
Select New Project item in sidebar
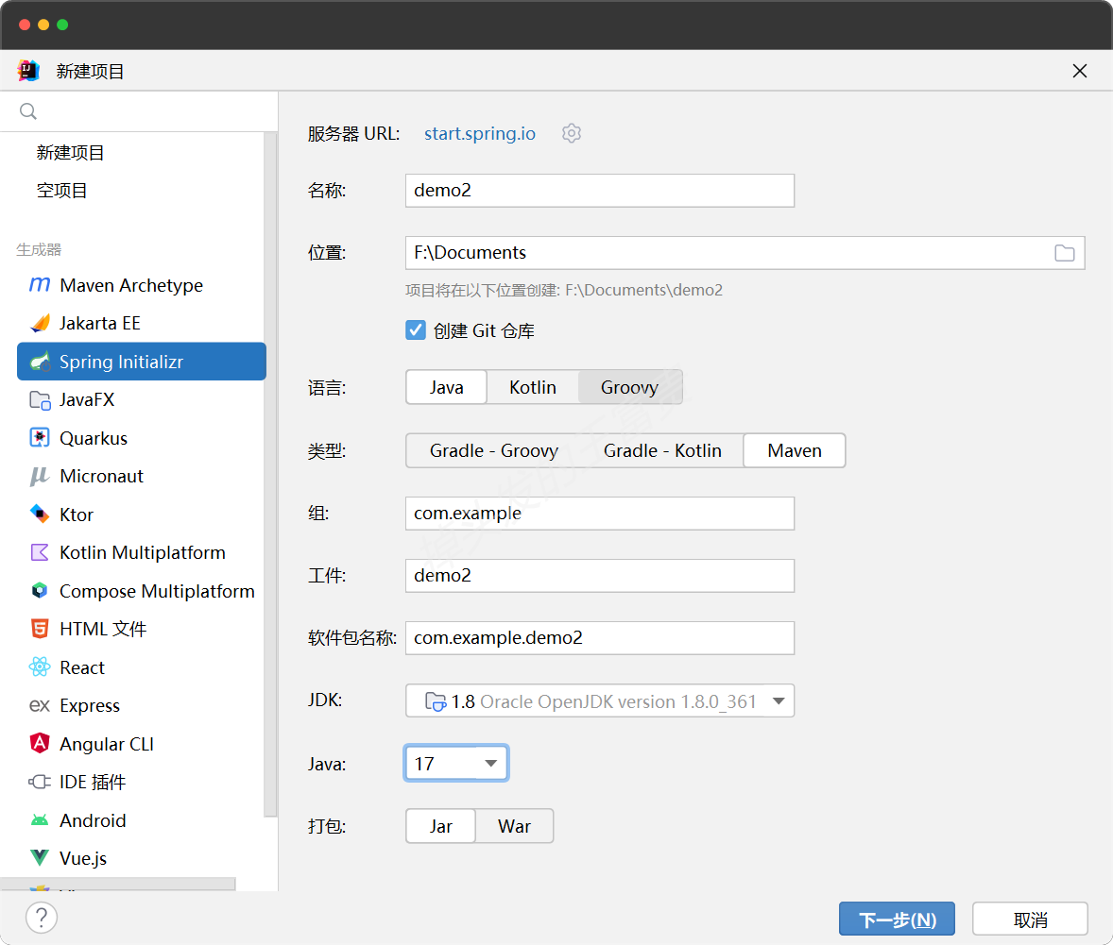[x=70, y=153]
